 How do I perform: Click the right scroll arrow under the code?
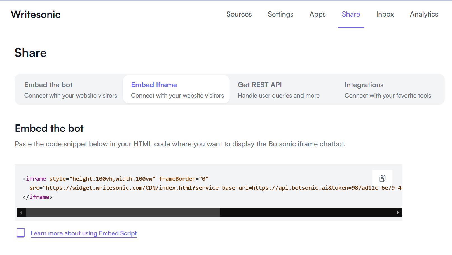click(x=398, y=212)
